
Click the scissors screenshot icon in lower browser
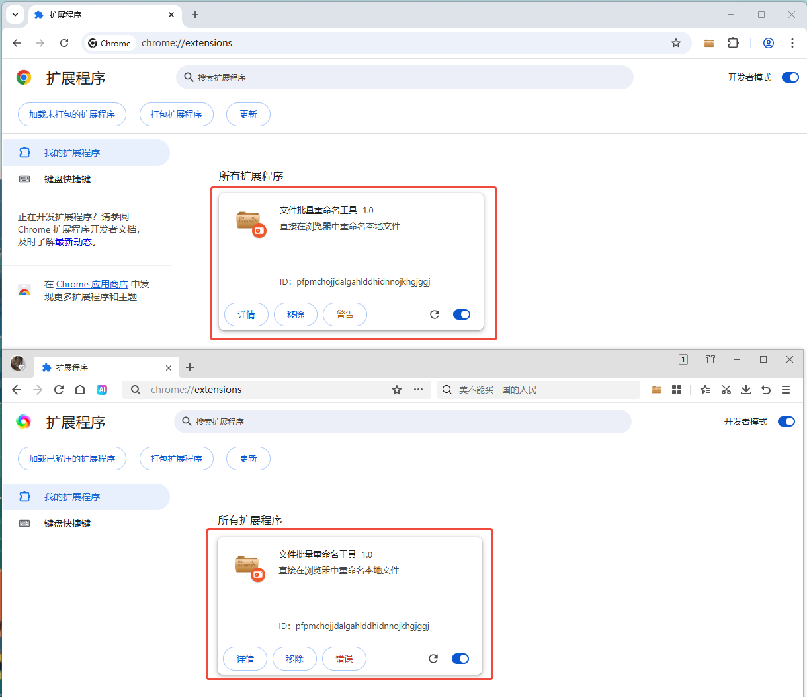click(x=726, y=390)
